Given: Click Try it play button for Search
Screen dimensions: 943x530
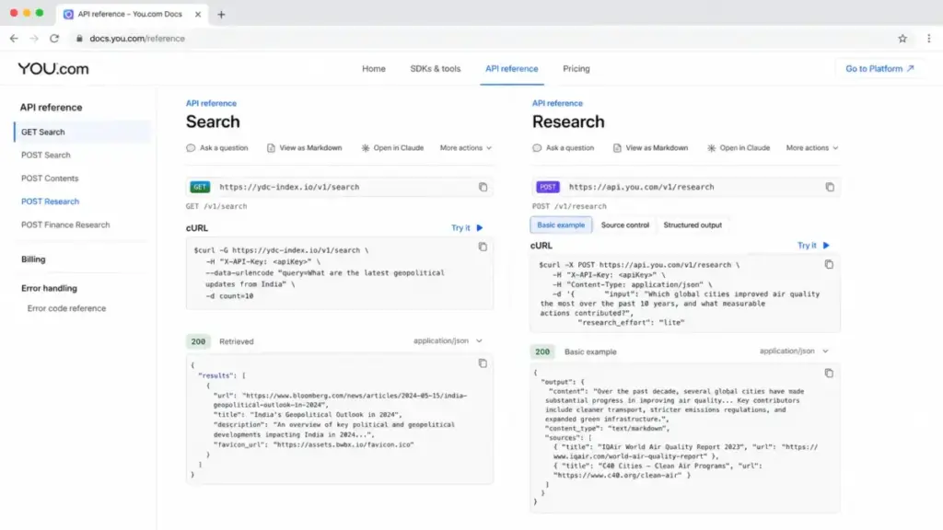Looking at the screenshot, I should pos(467,228).
